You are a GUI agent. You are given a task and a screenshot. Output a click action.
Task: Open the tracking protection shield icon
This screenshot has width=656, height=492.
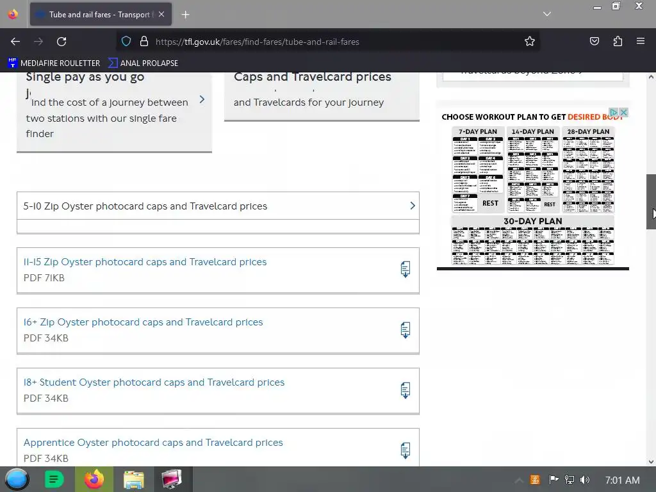[126, 42]
